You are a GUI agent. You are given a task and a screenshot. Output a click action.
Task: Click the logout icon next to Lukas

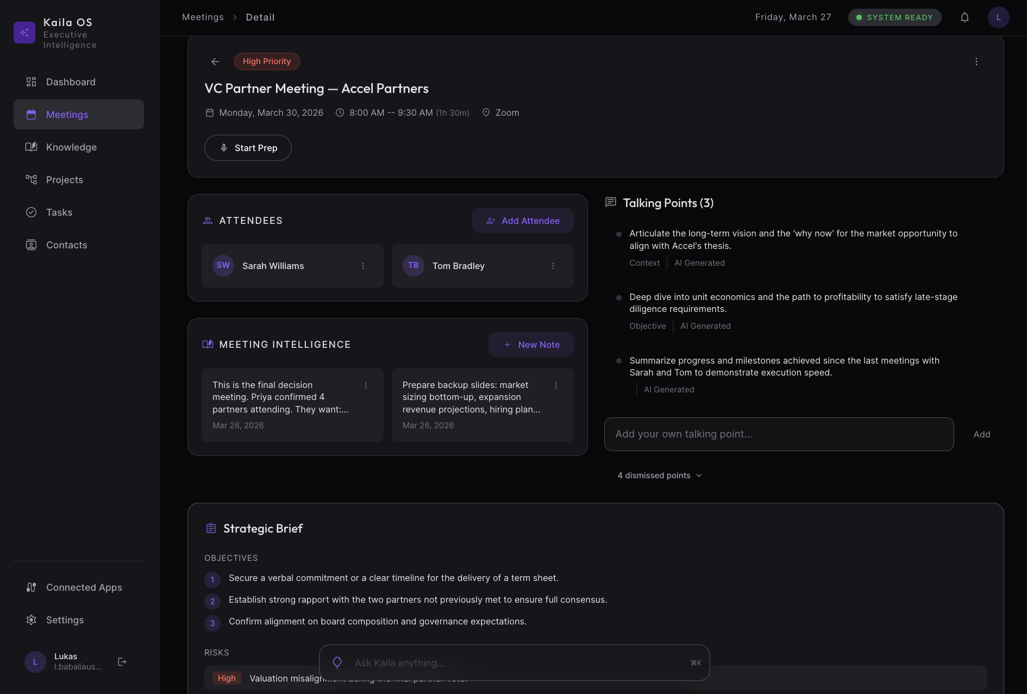pos(122,661)
